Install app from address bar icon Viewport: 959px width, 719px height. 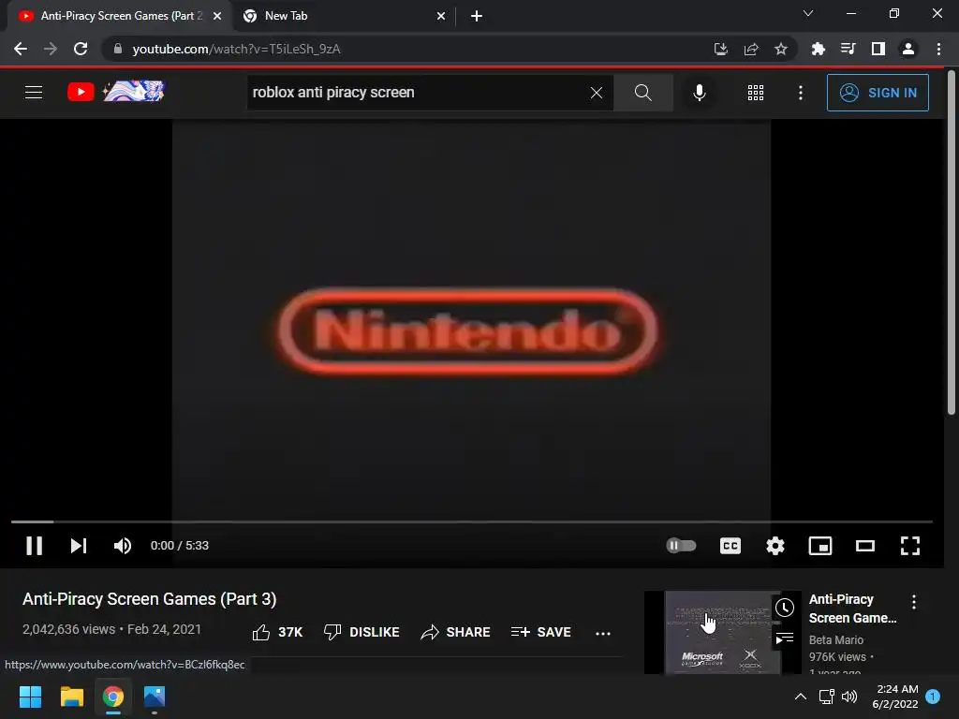(x=720, y=49)
